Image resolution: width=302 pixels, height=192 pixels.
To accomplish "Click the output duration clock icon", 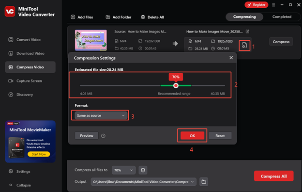I will (x=213, y=48).
